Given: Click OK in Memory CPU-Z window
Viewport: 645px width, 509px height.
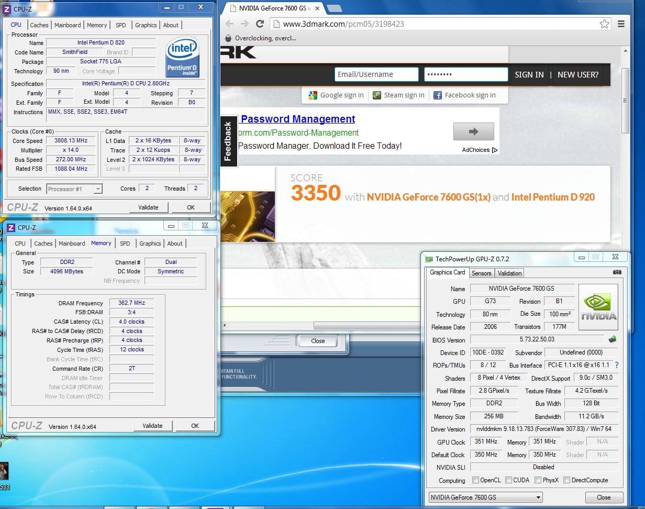Looking at the screenshot, I should (x=195, y=426).
